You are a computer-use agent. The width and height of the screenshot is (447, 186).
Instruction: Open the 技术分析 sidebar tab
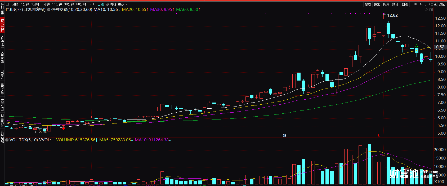coord(2,25)
